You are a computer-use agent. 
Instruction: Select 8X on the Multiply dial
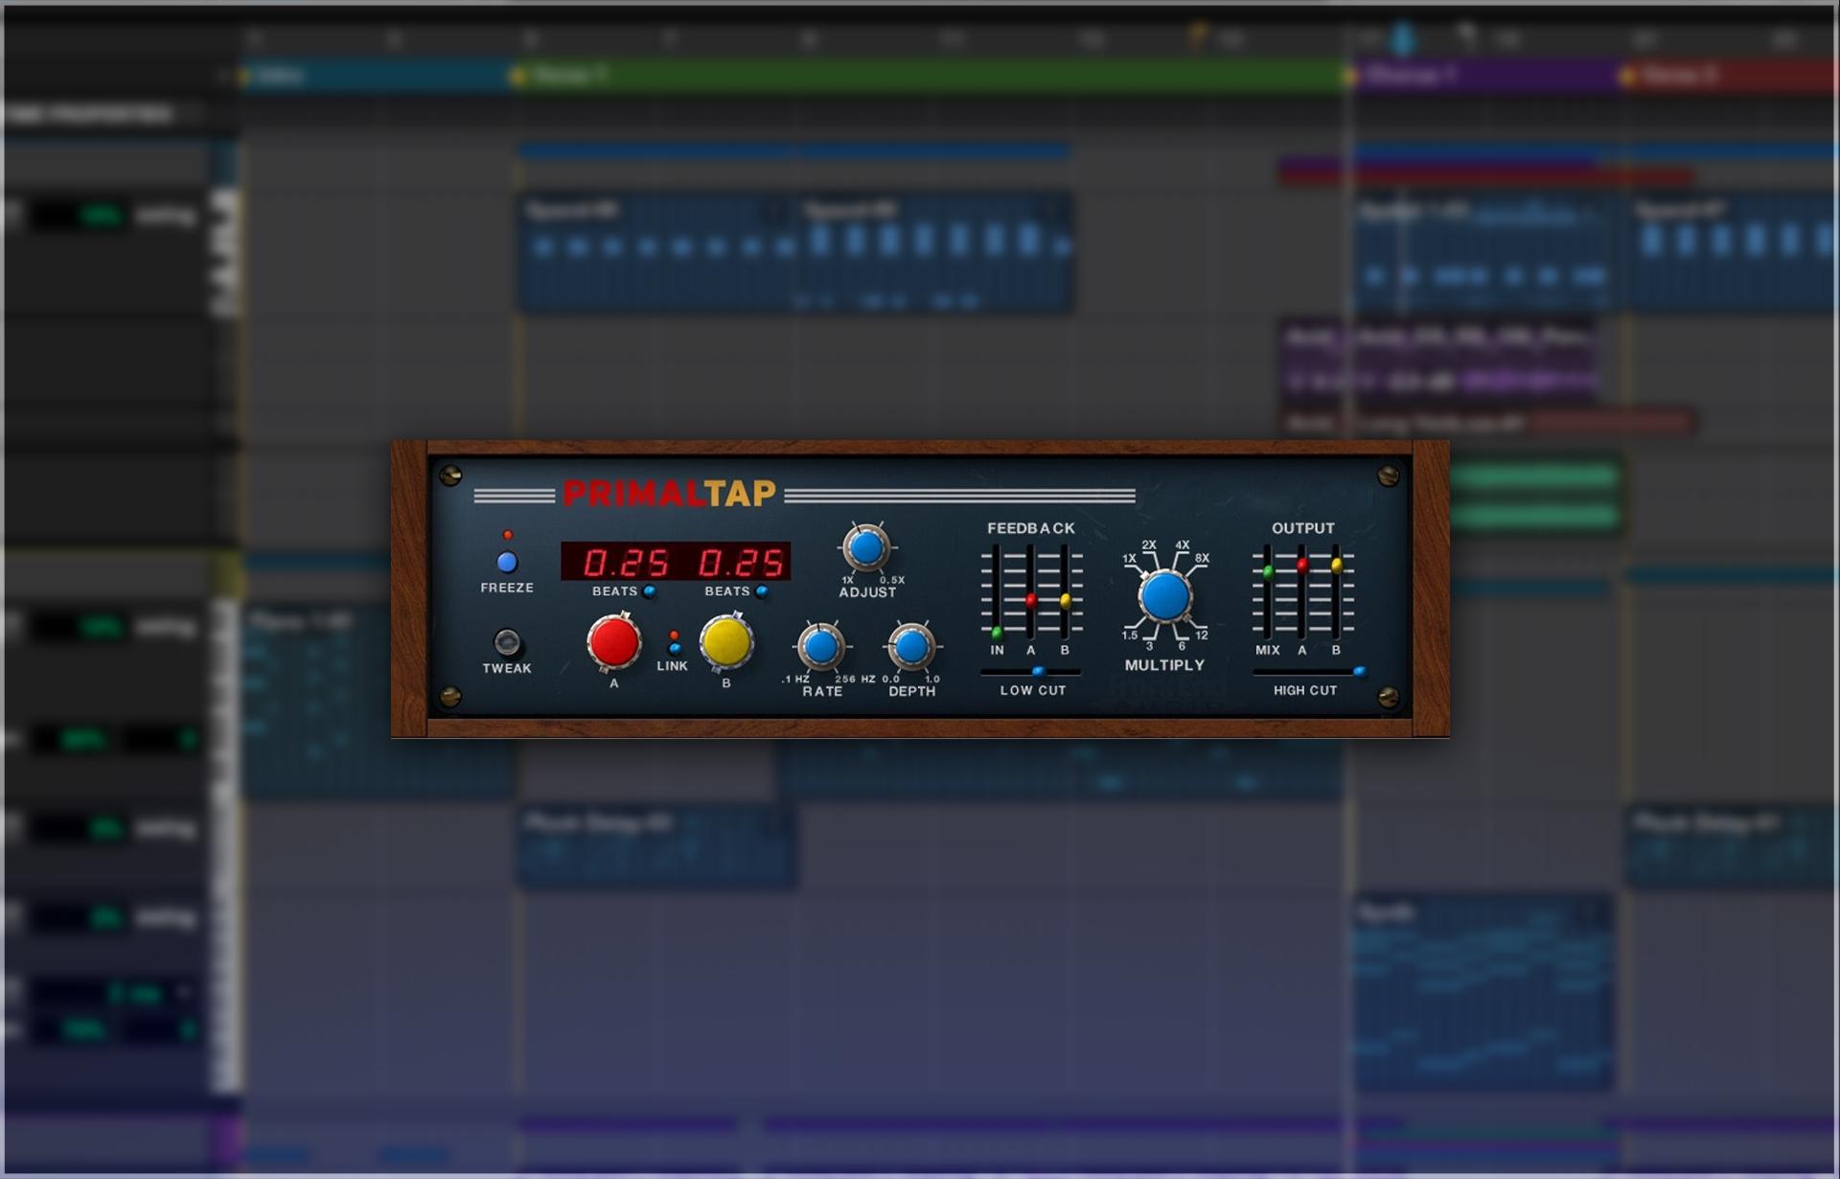1202,558
